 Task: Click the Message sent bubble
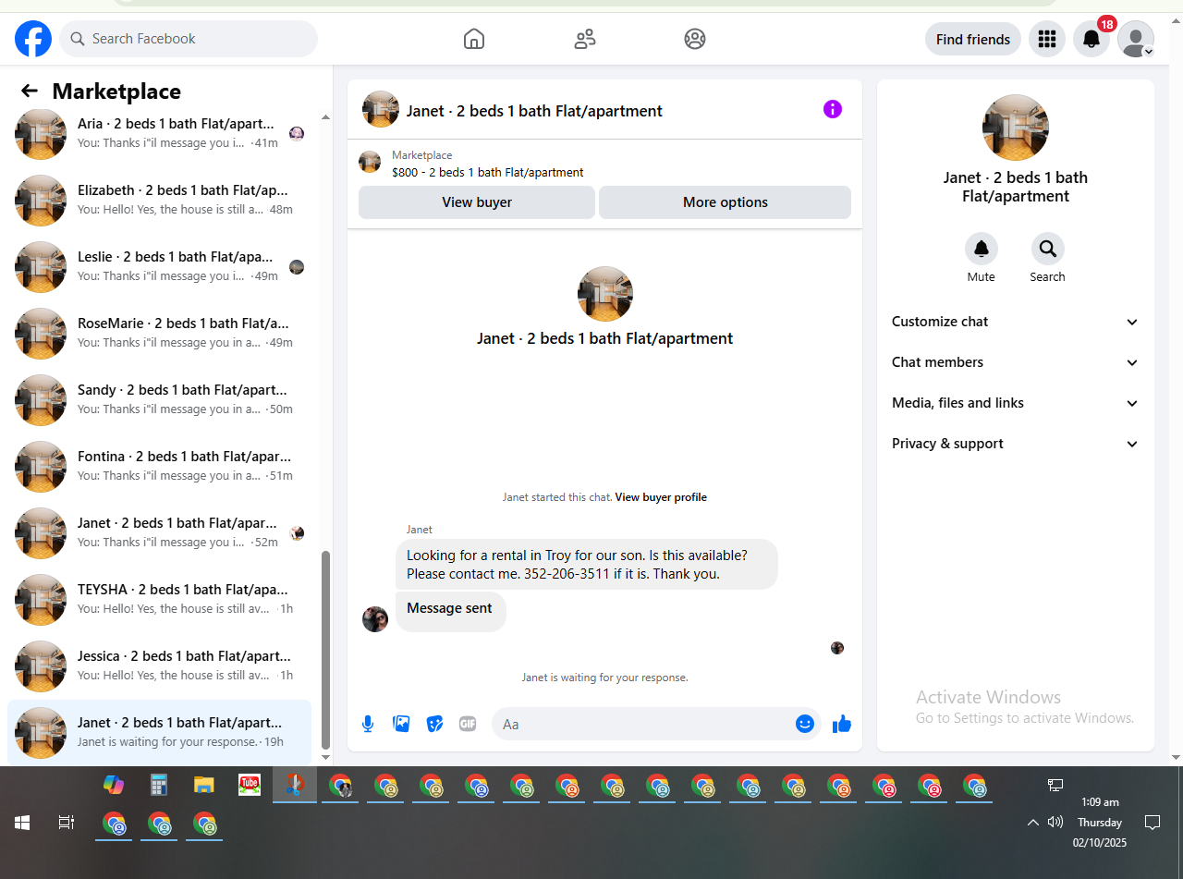451,611
